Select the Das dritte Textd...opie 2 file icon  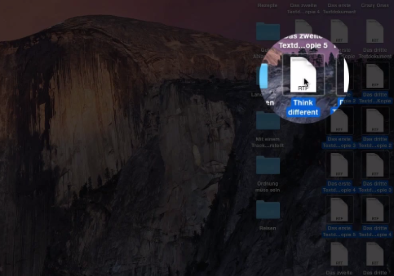pos(374,120)
